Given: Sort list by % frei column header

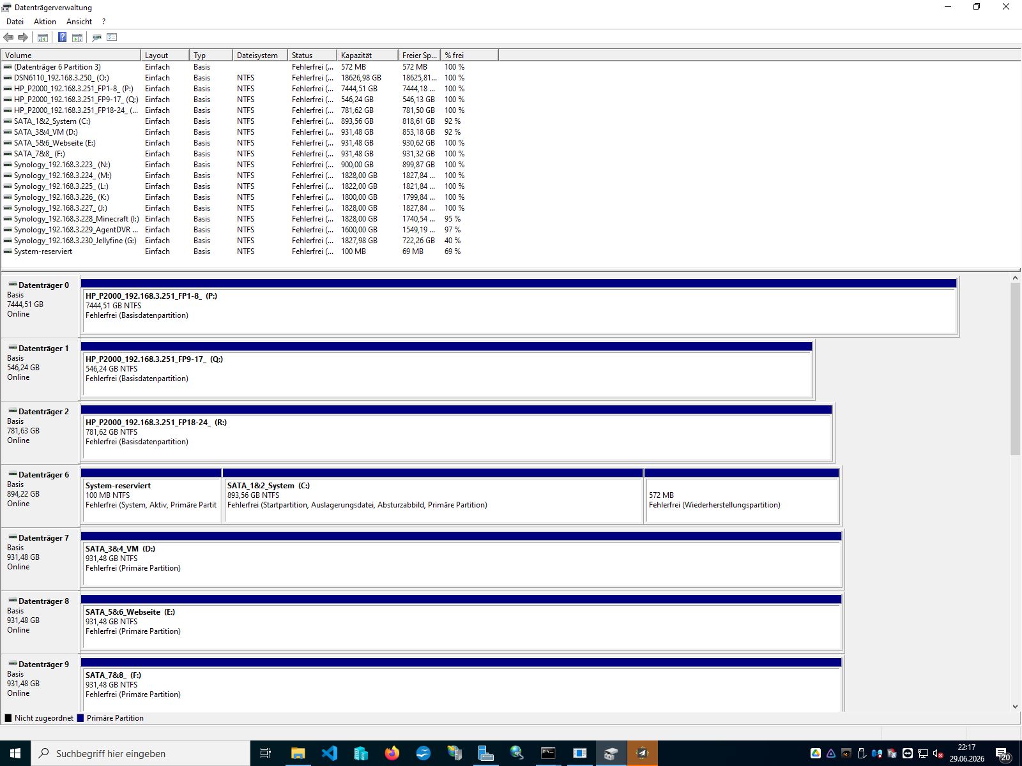Looking at the screenshot, I should click(x=469, y=56).
